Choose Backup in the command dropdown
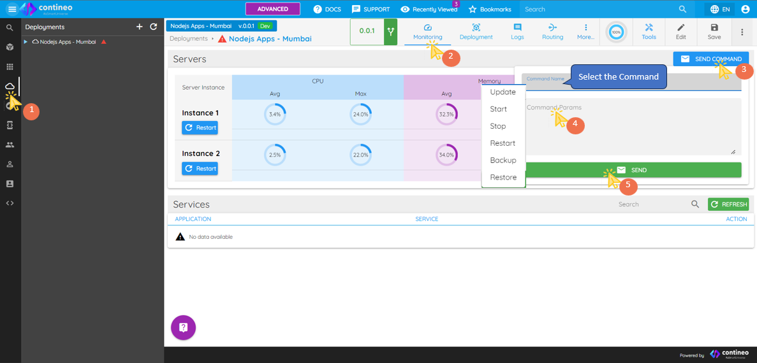757x363 pixels. (x=503, y=160)
